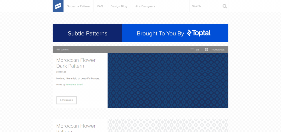281x132 pixels.
Task: Open the second Moroccan Flower Pattern title
Action: pos(76,126)
